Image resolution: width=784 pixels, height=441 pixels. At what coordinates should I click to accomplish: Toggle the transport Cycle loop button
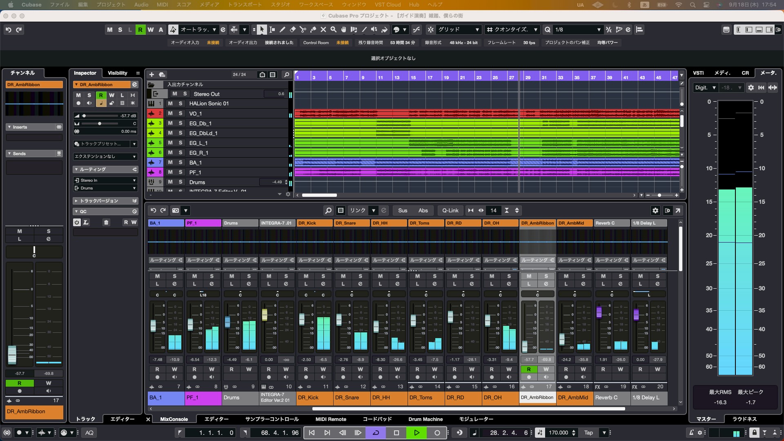click(x=376, y=432)
